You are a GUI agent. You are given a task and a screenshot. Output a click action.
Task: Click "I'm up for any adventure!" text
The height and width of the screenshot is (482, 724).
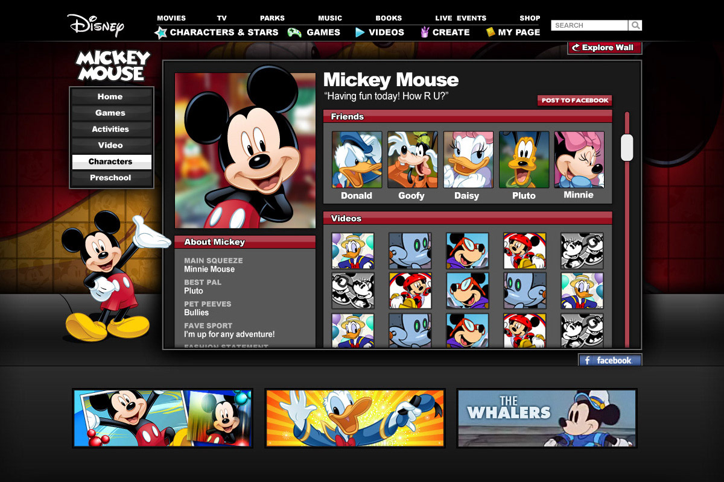coord(229,334)
